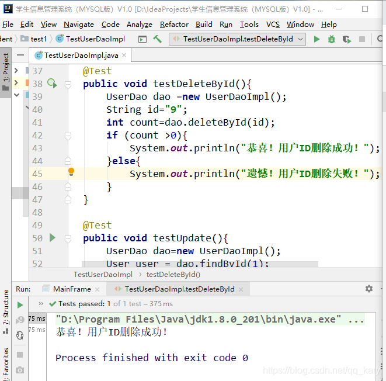386x381 pixels.
Task: Toggle auto-test icon in Run panel
Action: point(20,335)
